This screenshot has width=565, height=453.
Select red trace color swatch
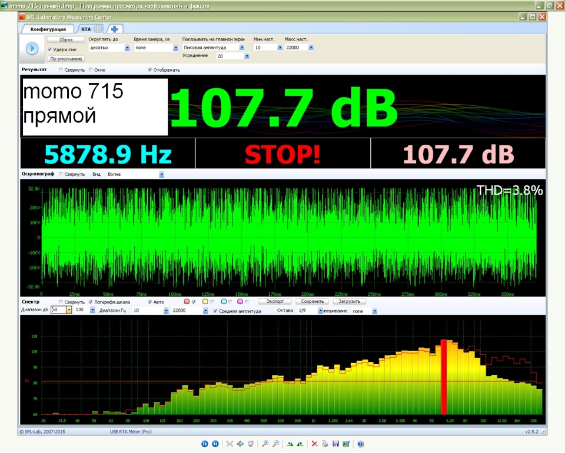(x=187, y=301)
